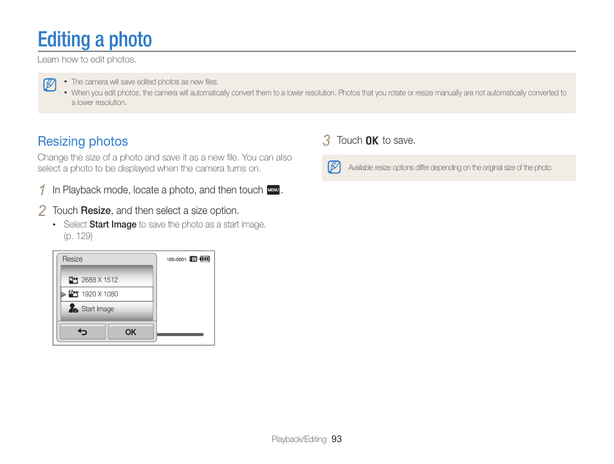Screen dimensions: 614x464
Task: Click the size icon beside 2688 X 1512
Action: coord(73,280)
